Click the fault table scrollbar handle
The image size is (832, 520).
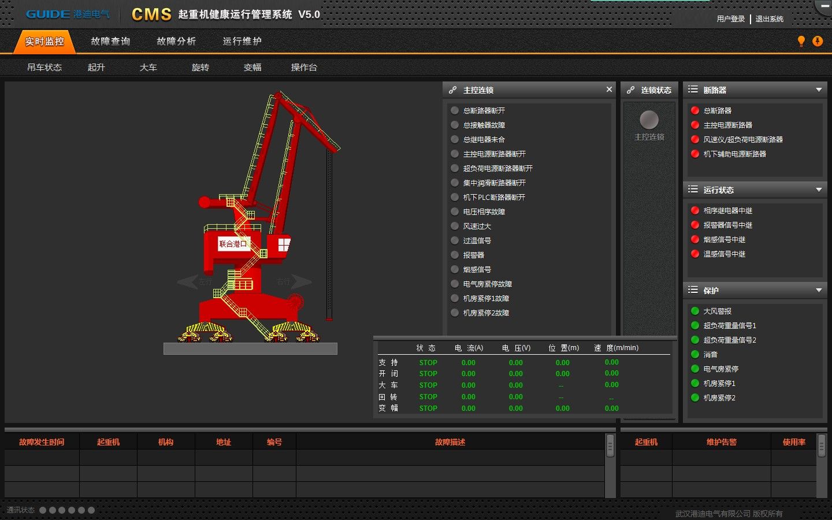tap(610, 445)
